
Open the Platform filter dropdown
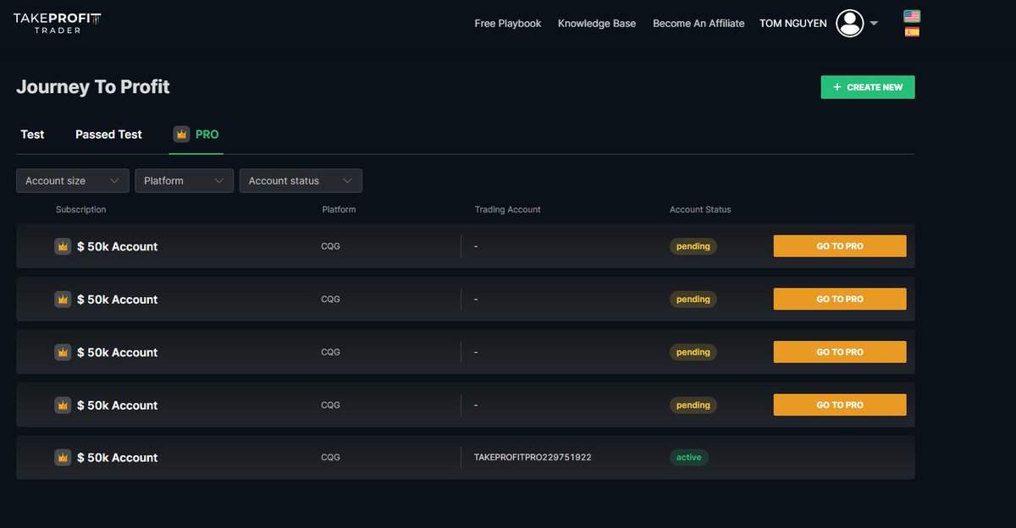click(184, 180)
